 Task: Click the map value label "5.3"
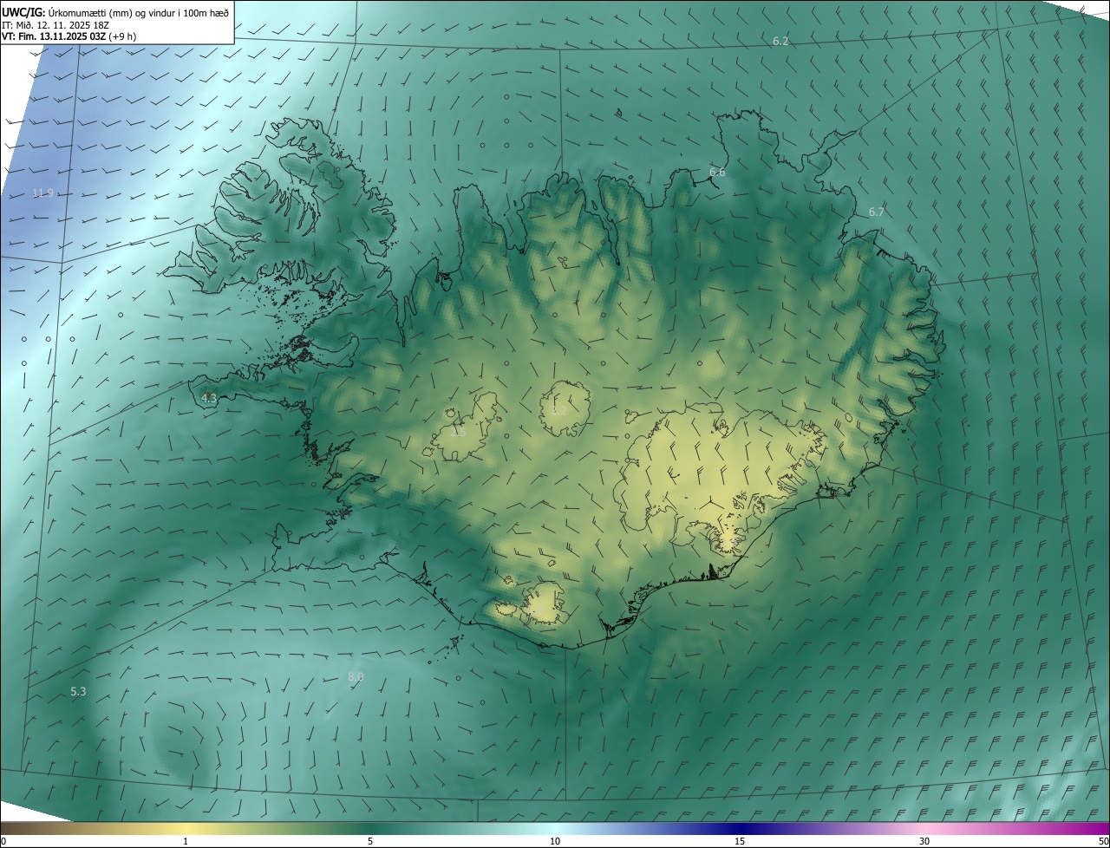78,691
